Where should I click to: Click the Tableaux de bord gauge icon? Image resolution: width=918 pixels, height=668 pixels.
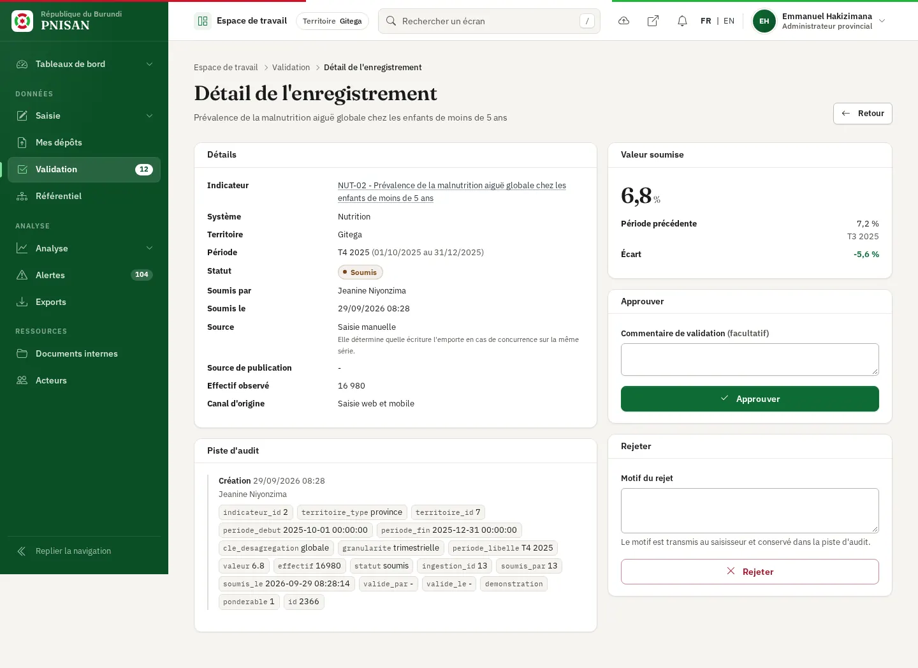(22, 64)
